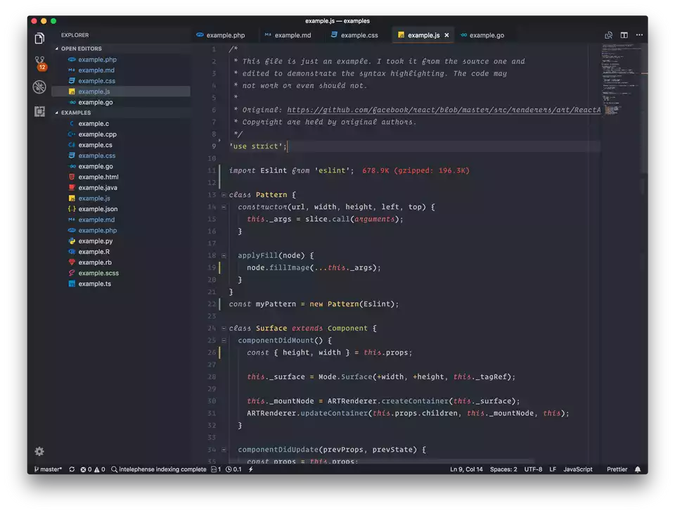
Task: Open the Explorer view in the activity bar
Action: coord(39,38)
